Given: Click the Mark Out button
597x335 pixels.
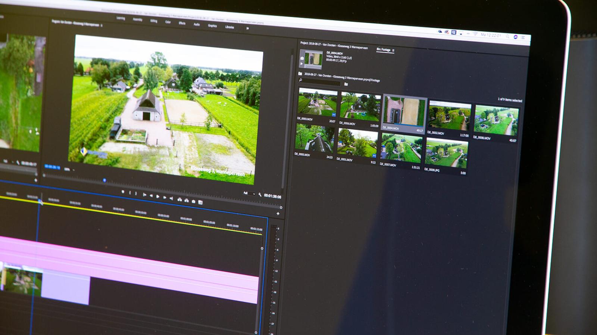Looking at the screenshot, I should coord(136,194).
